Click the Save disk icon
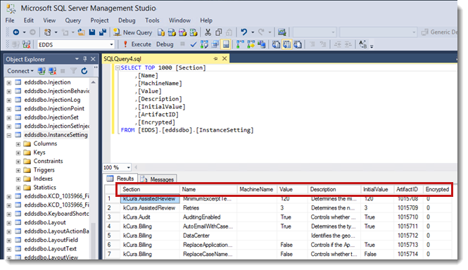This screenshot has height=270, width=468. pyautogui.click(x=92, y=32)
